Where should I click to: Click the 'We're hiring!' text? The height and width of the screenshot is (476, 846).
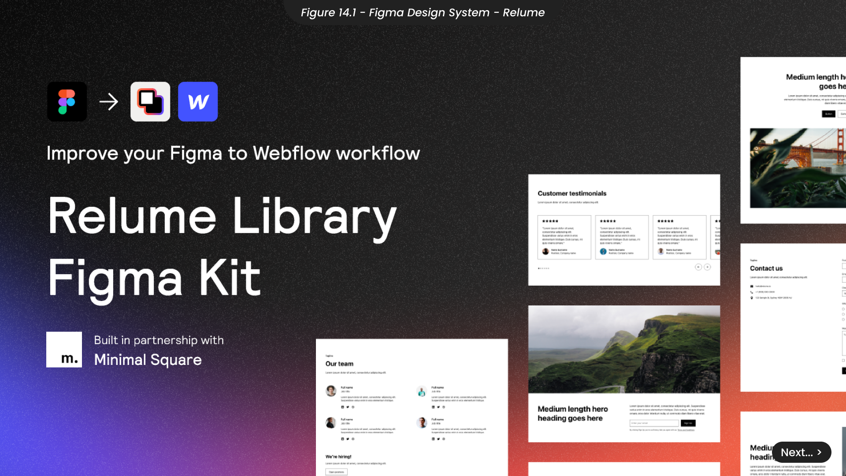tap(338, 457)
